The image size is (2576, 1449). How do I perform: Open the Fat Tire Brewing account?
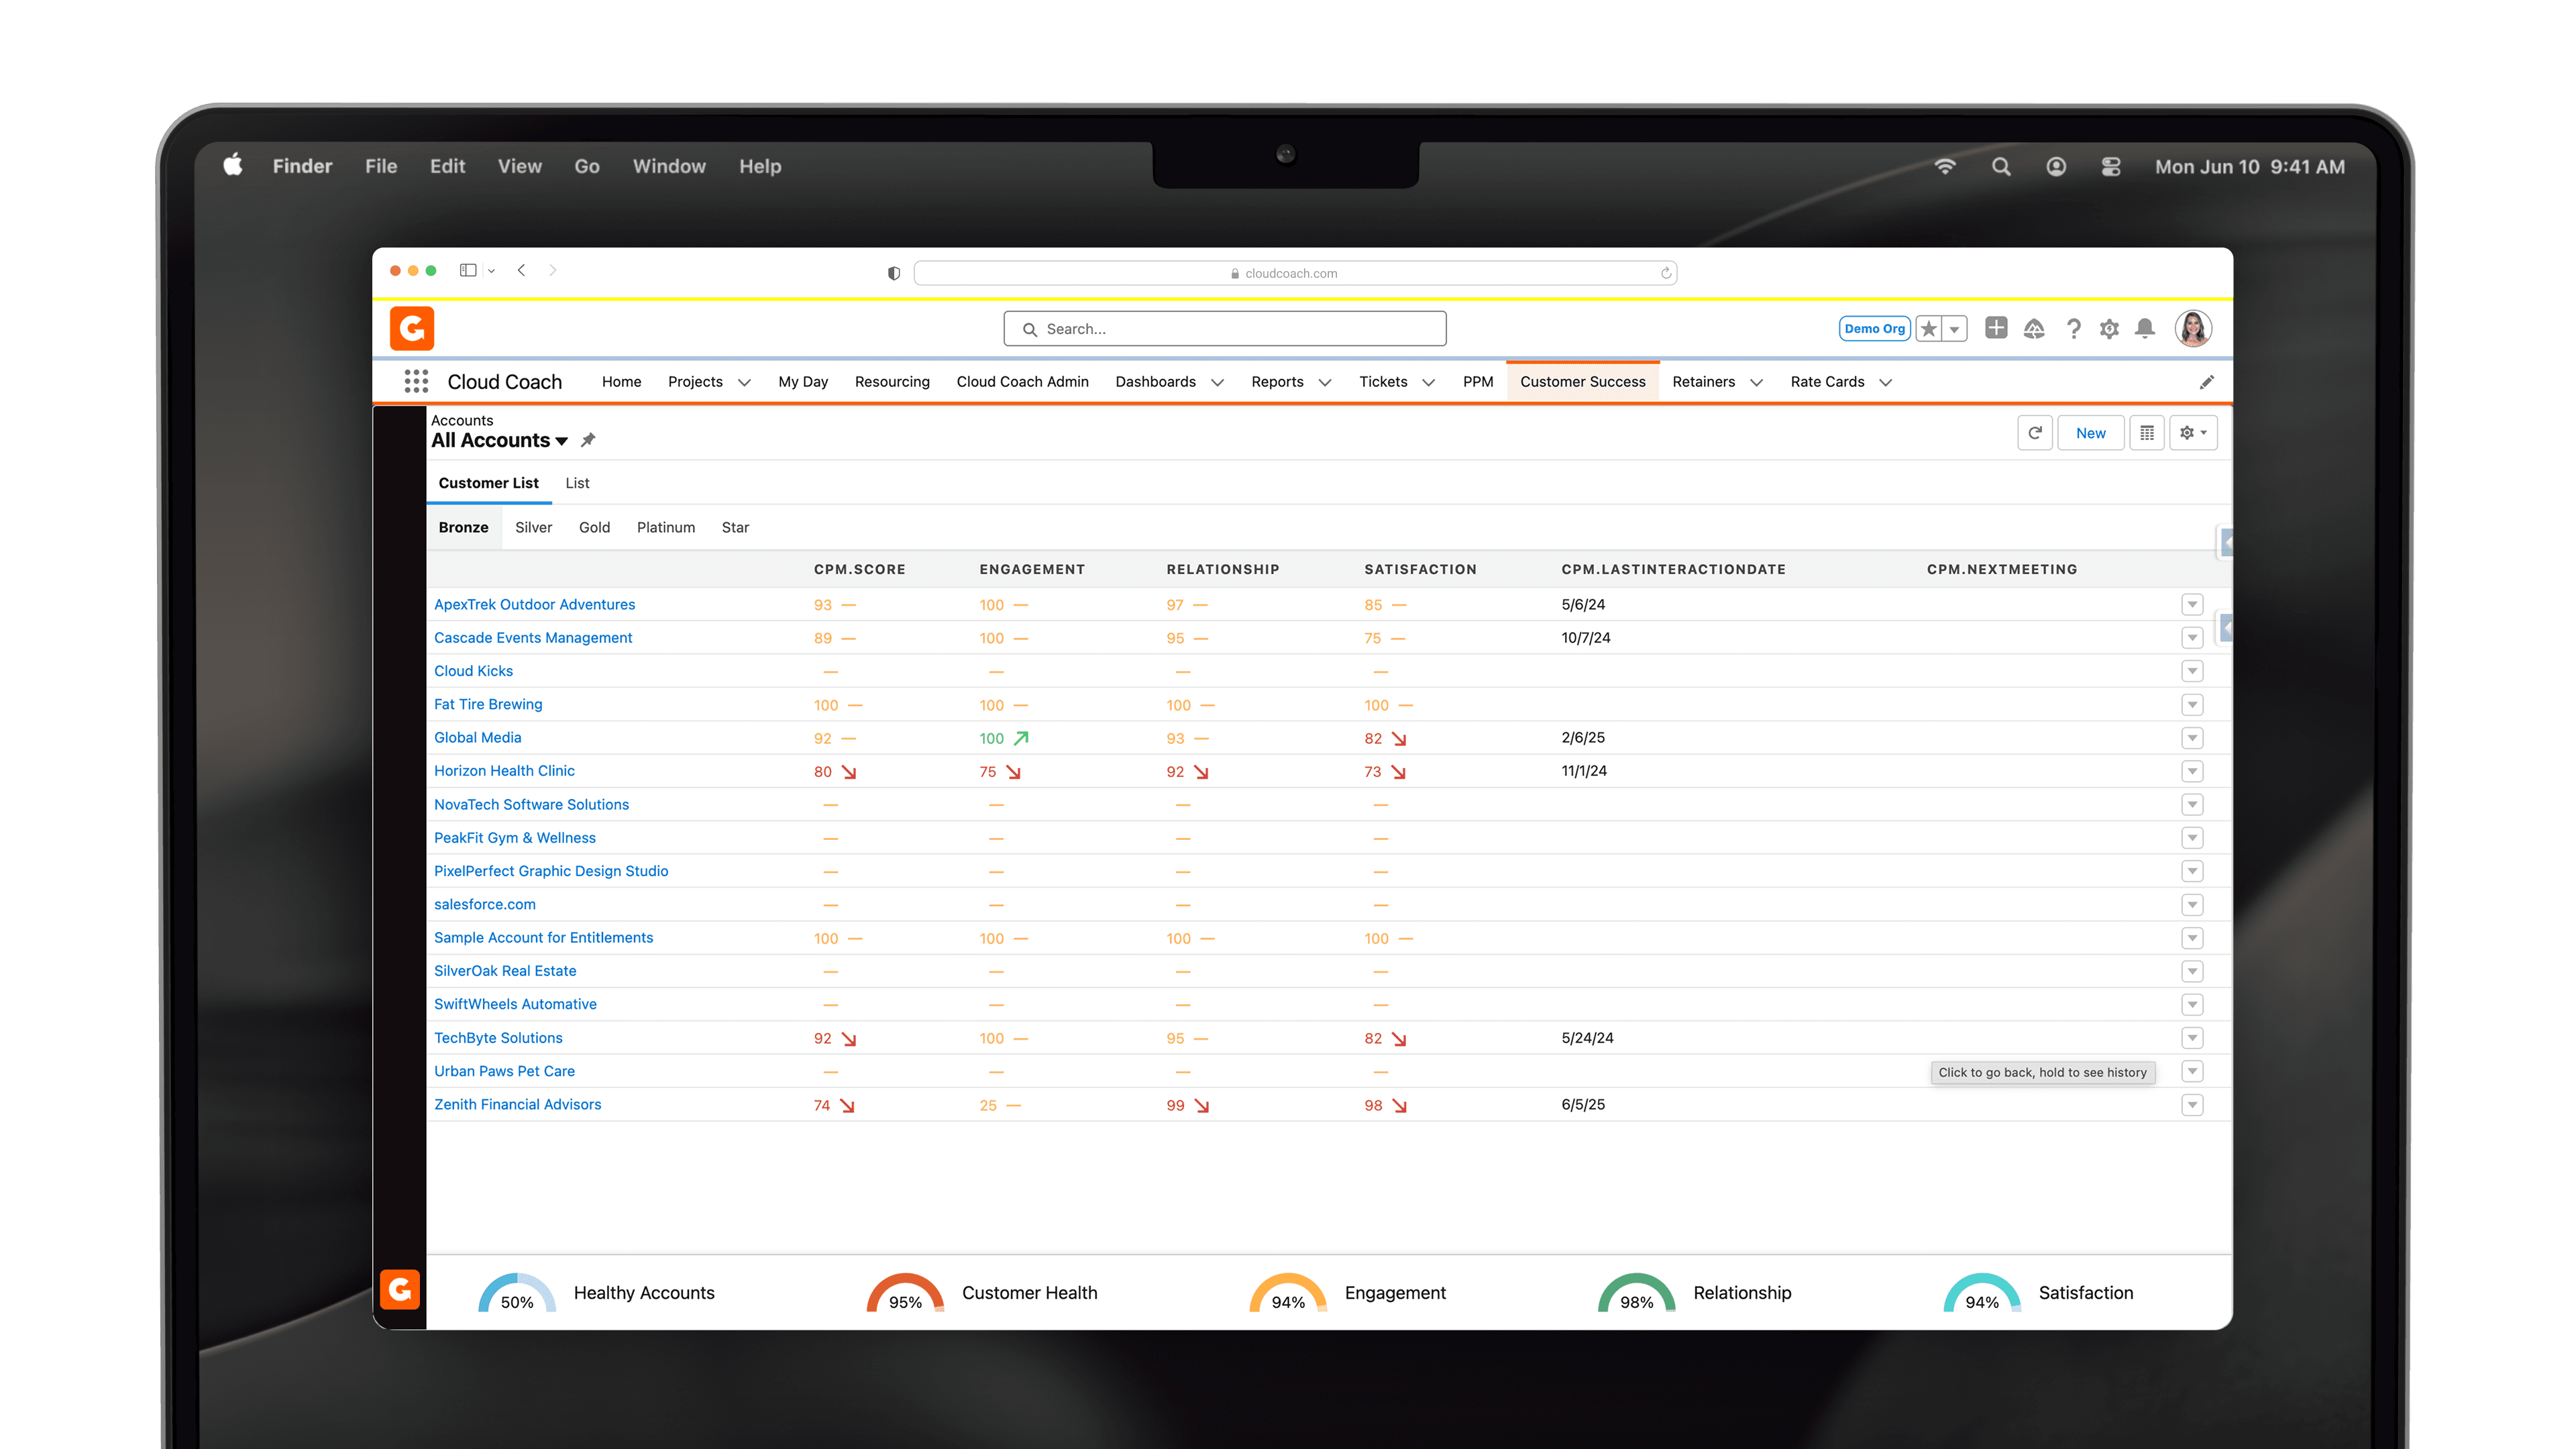coord(488,704)
